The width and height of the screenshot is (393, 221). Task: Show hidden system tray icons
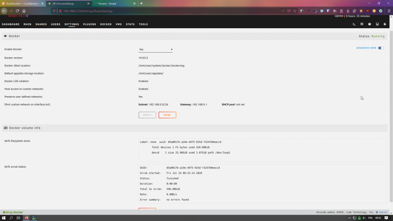(x=349, y=218)
